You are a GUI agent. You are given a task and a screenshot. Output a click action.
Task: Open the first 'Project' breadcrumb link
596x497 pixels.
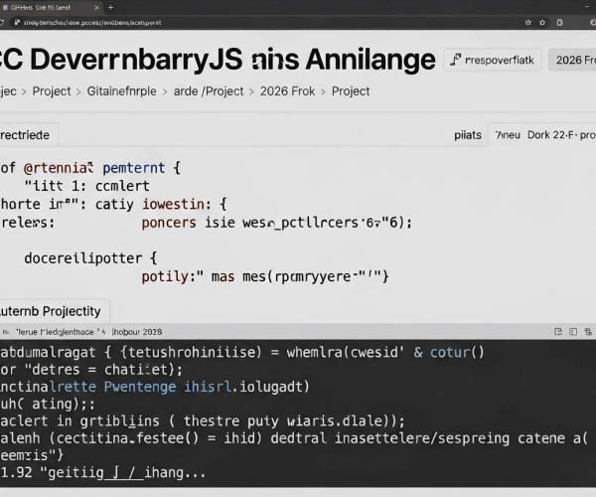coord(52,91)
